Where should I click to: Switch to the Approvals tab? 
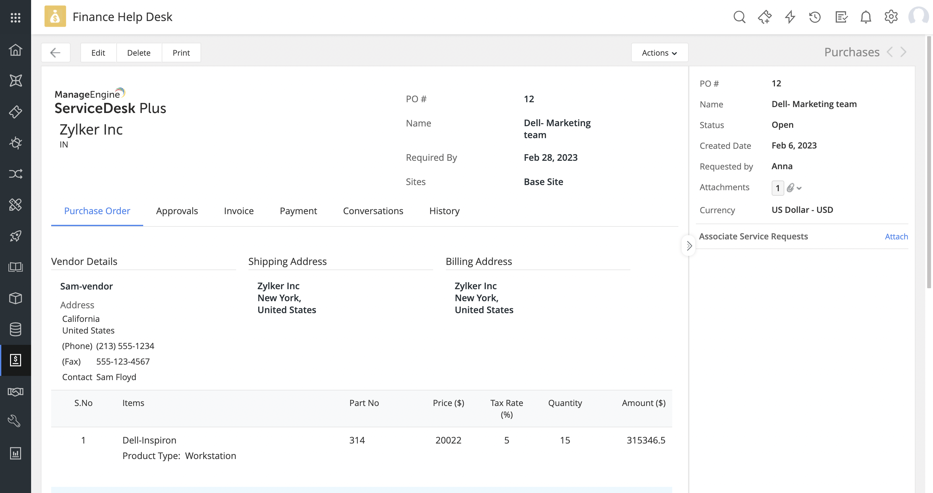click(177, 211)
